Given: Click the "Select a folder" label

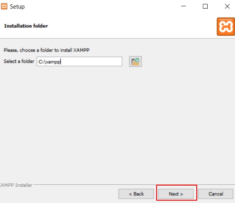Looking at the screenshot, I should click(19, 61).
